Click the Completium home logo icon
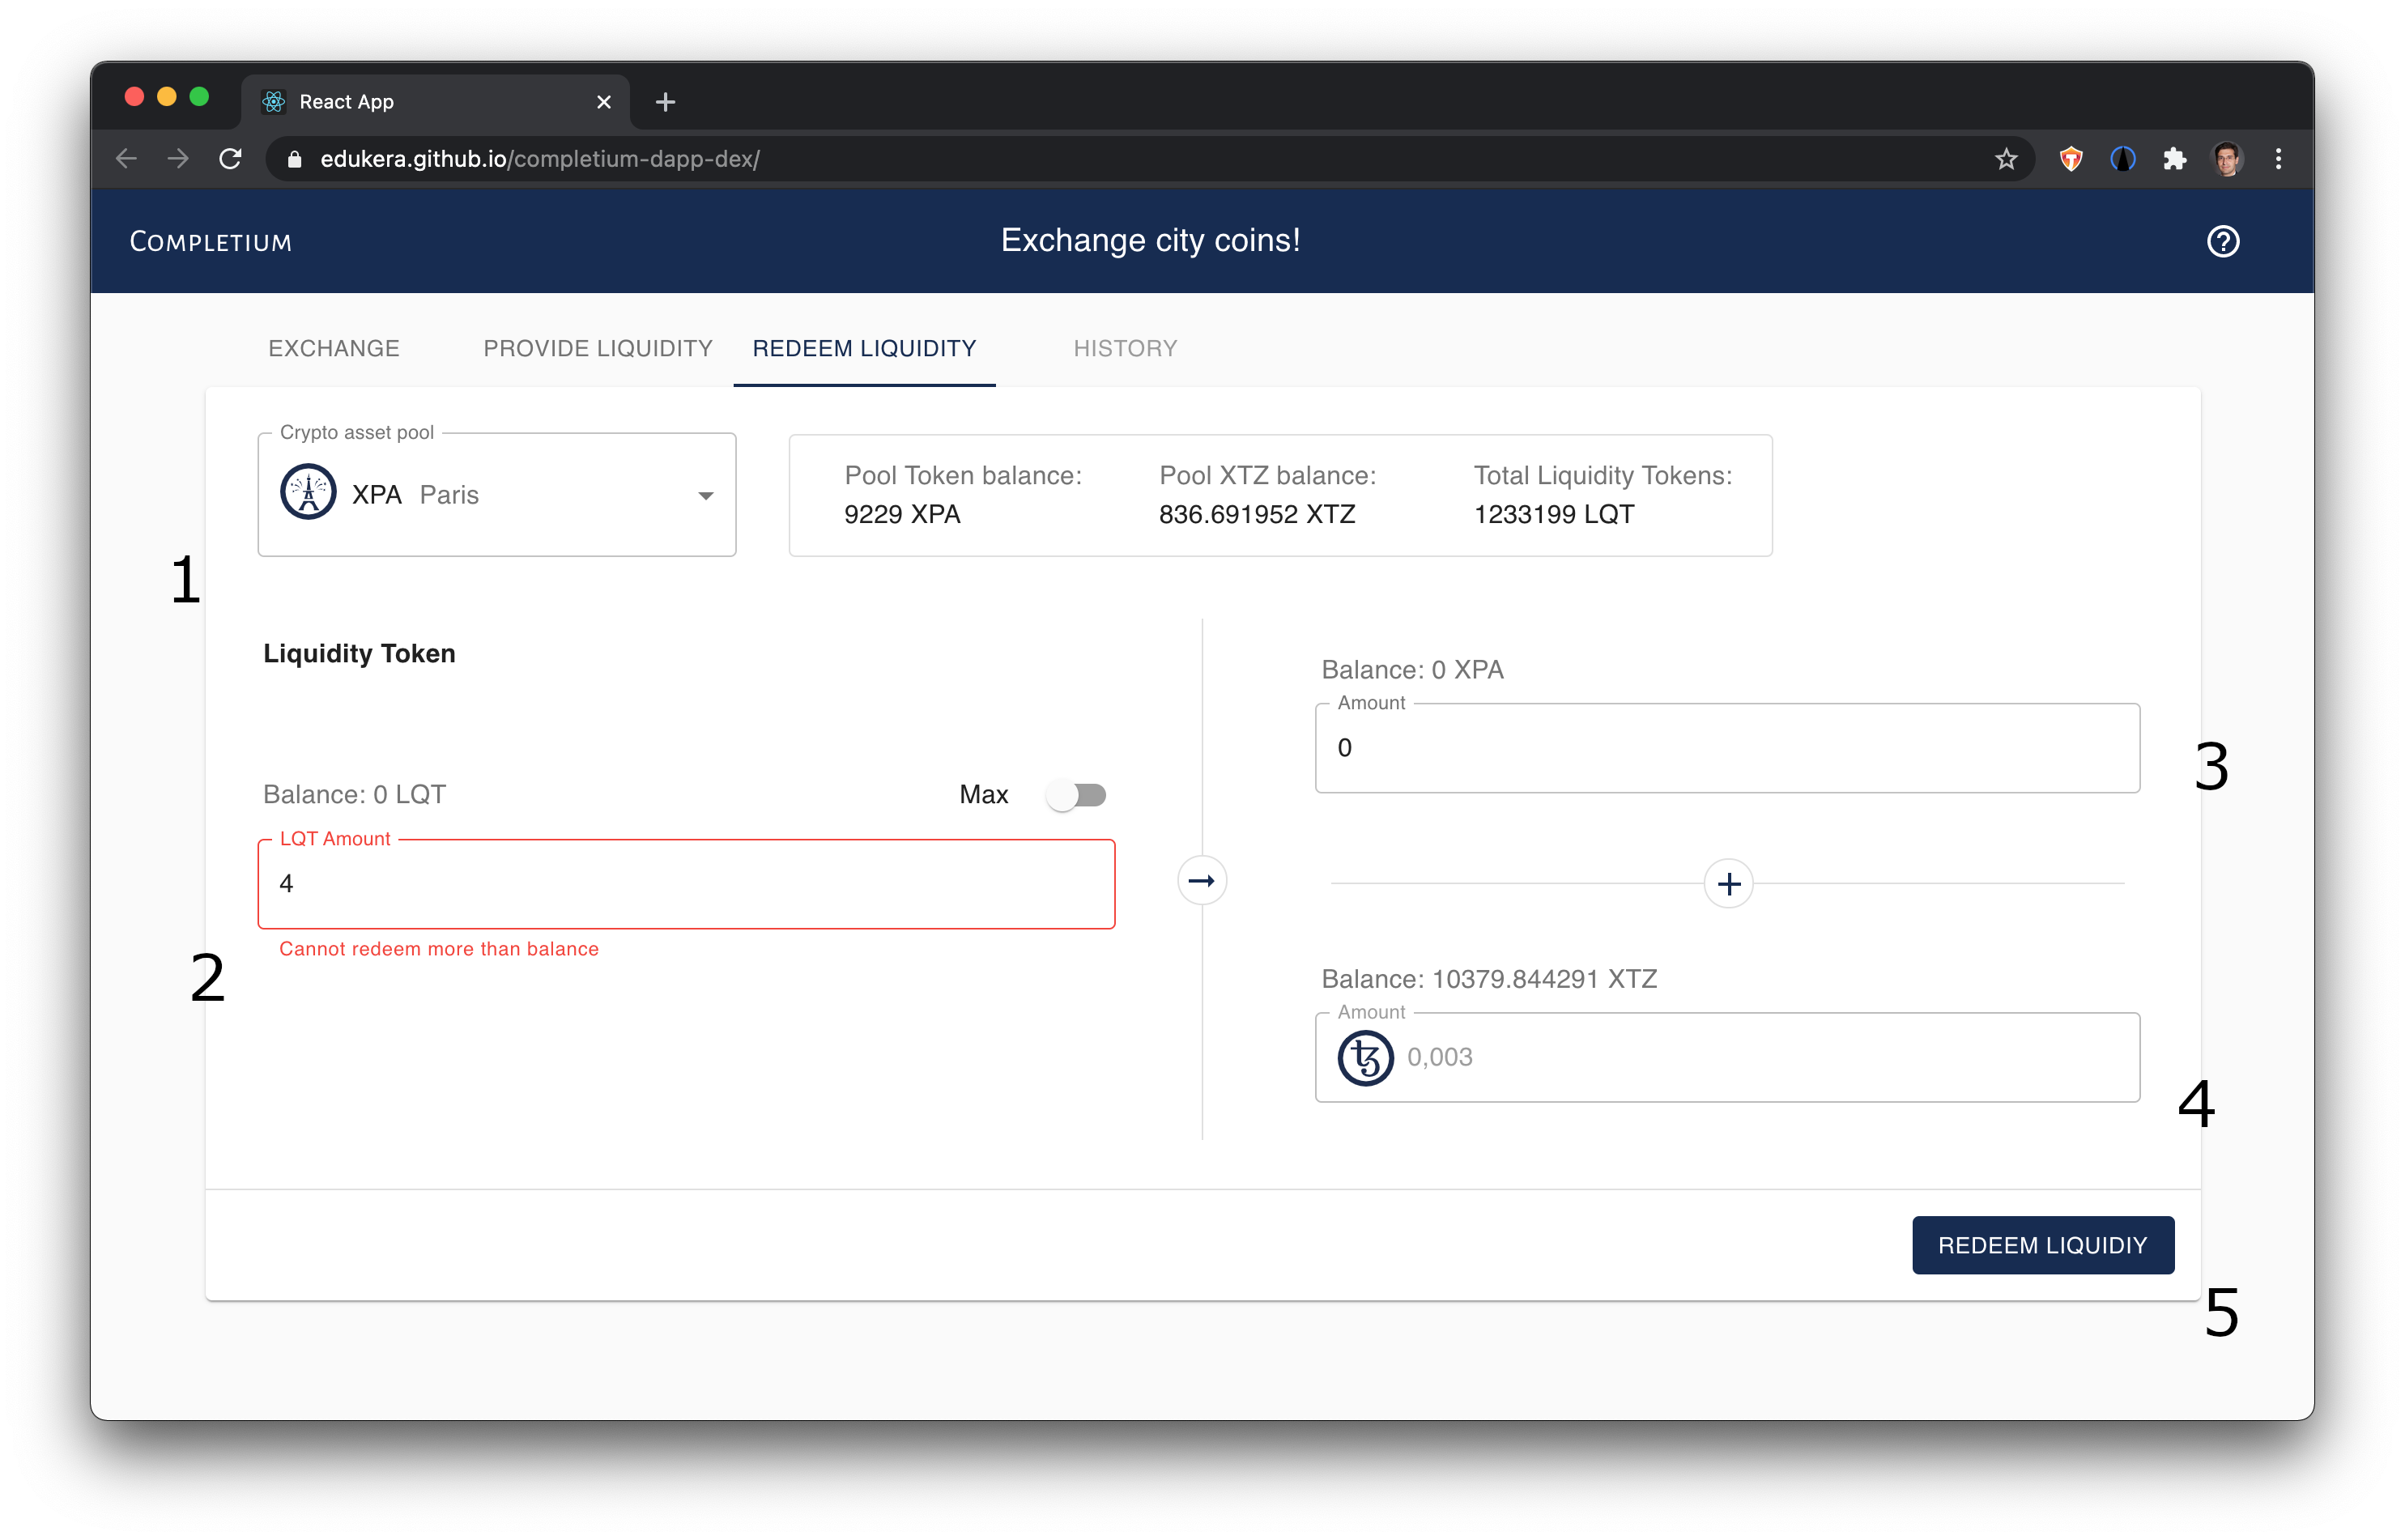Image resolution: width=2405 pixels, height=1540 pixels. point(211,240)
